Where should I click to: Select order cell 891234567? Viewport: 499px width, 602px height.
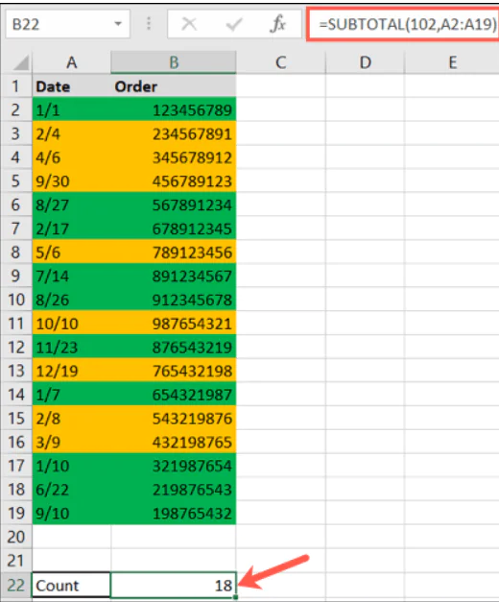click(x=174, y=276)
